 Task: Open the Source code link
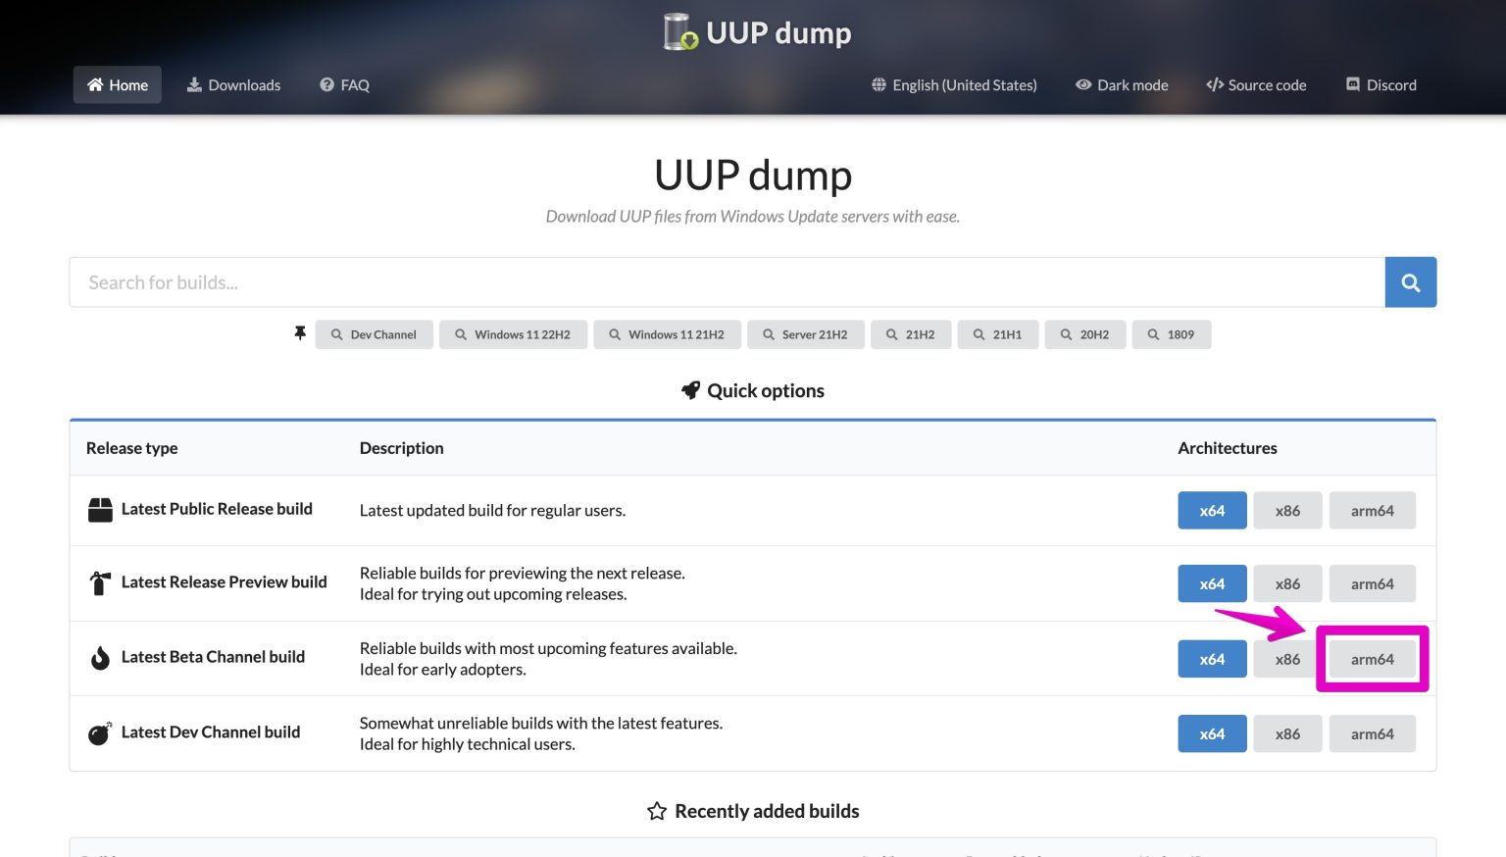point(1256,85)
